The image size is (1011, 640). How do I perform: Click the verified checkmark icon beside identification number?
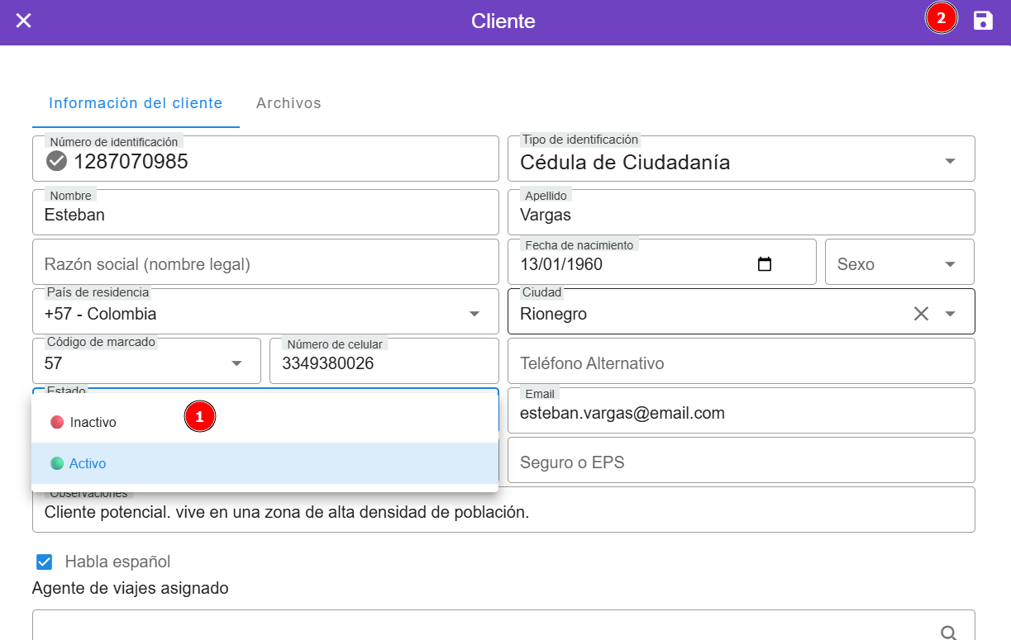click(56, 161)
